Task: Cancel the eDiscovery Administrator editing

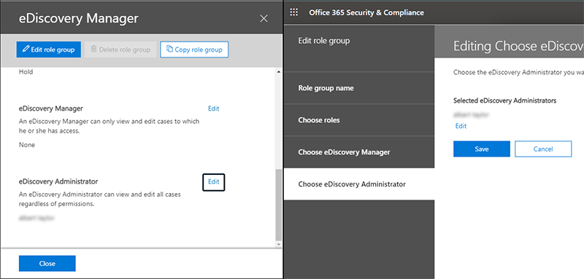Action: tap(543, 149)
